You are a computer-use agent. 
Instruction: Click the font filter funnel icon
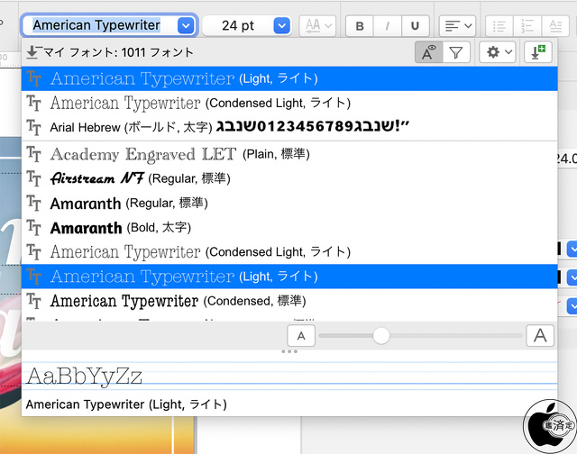(456, 52)
